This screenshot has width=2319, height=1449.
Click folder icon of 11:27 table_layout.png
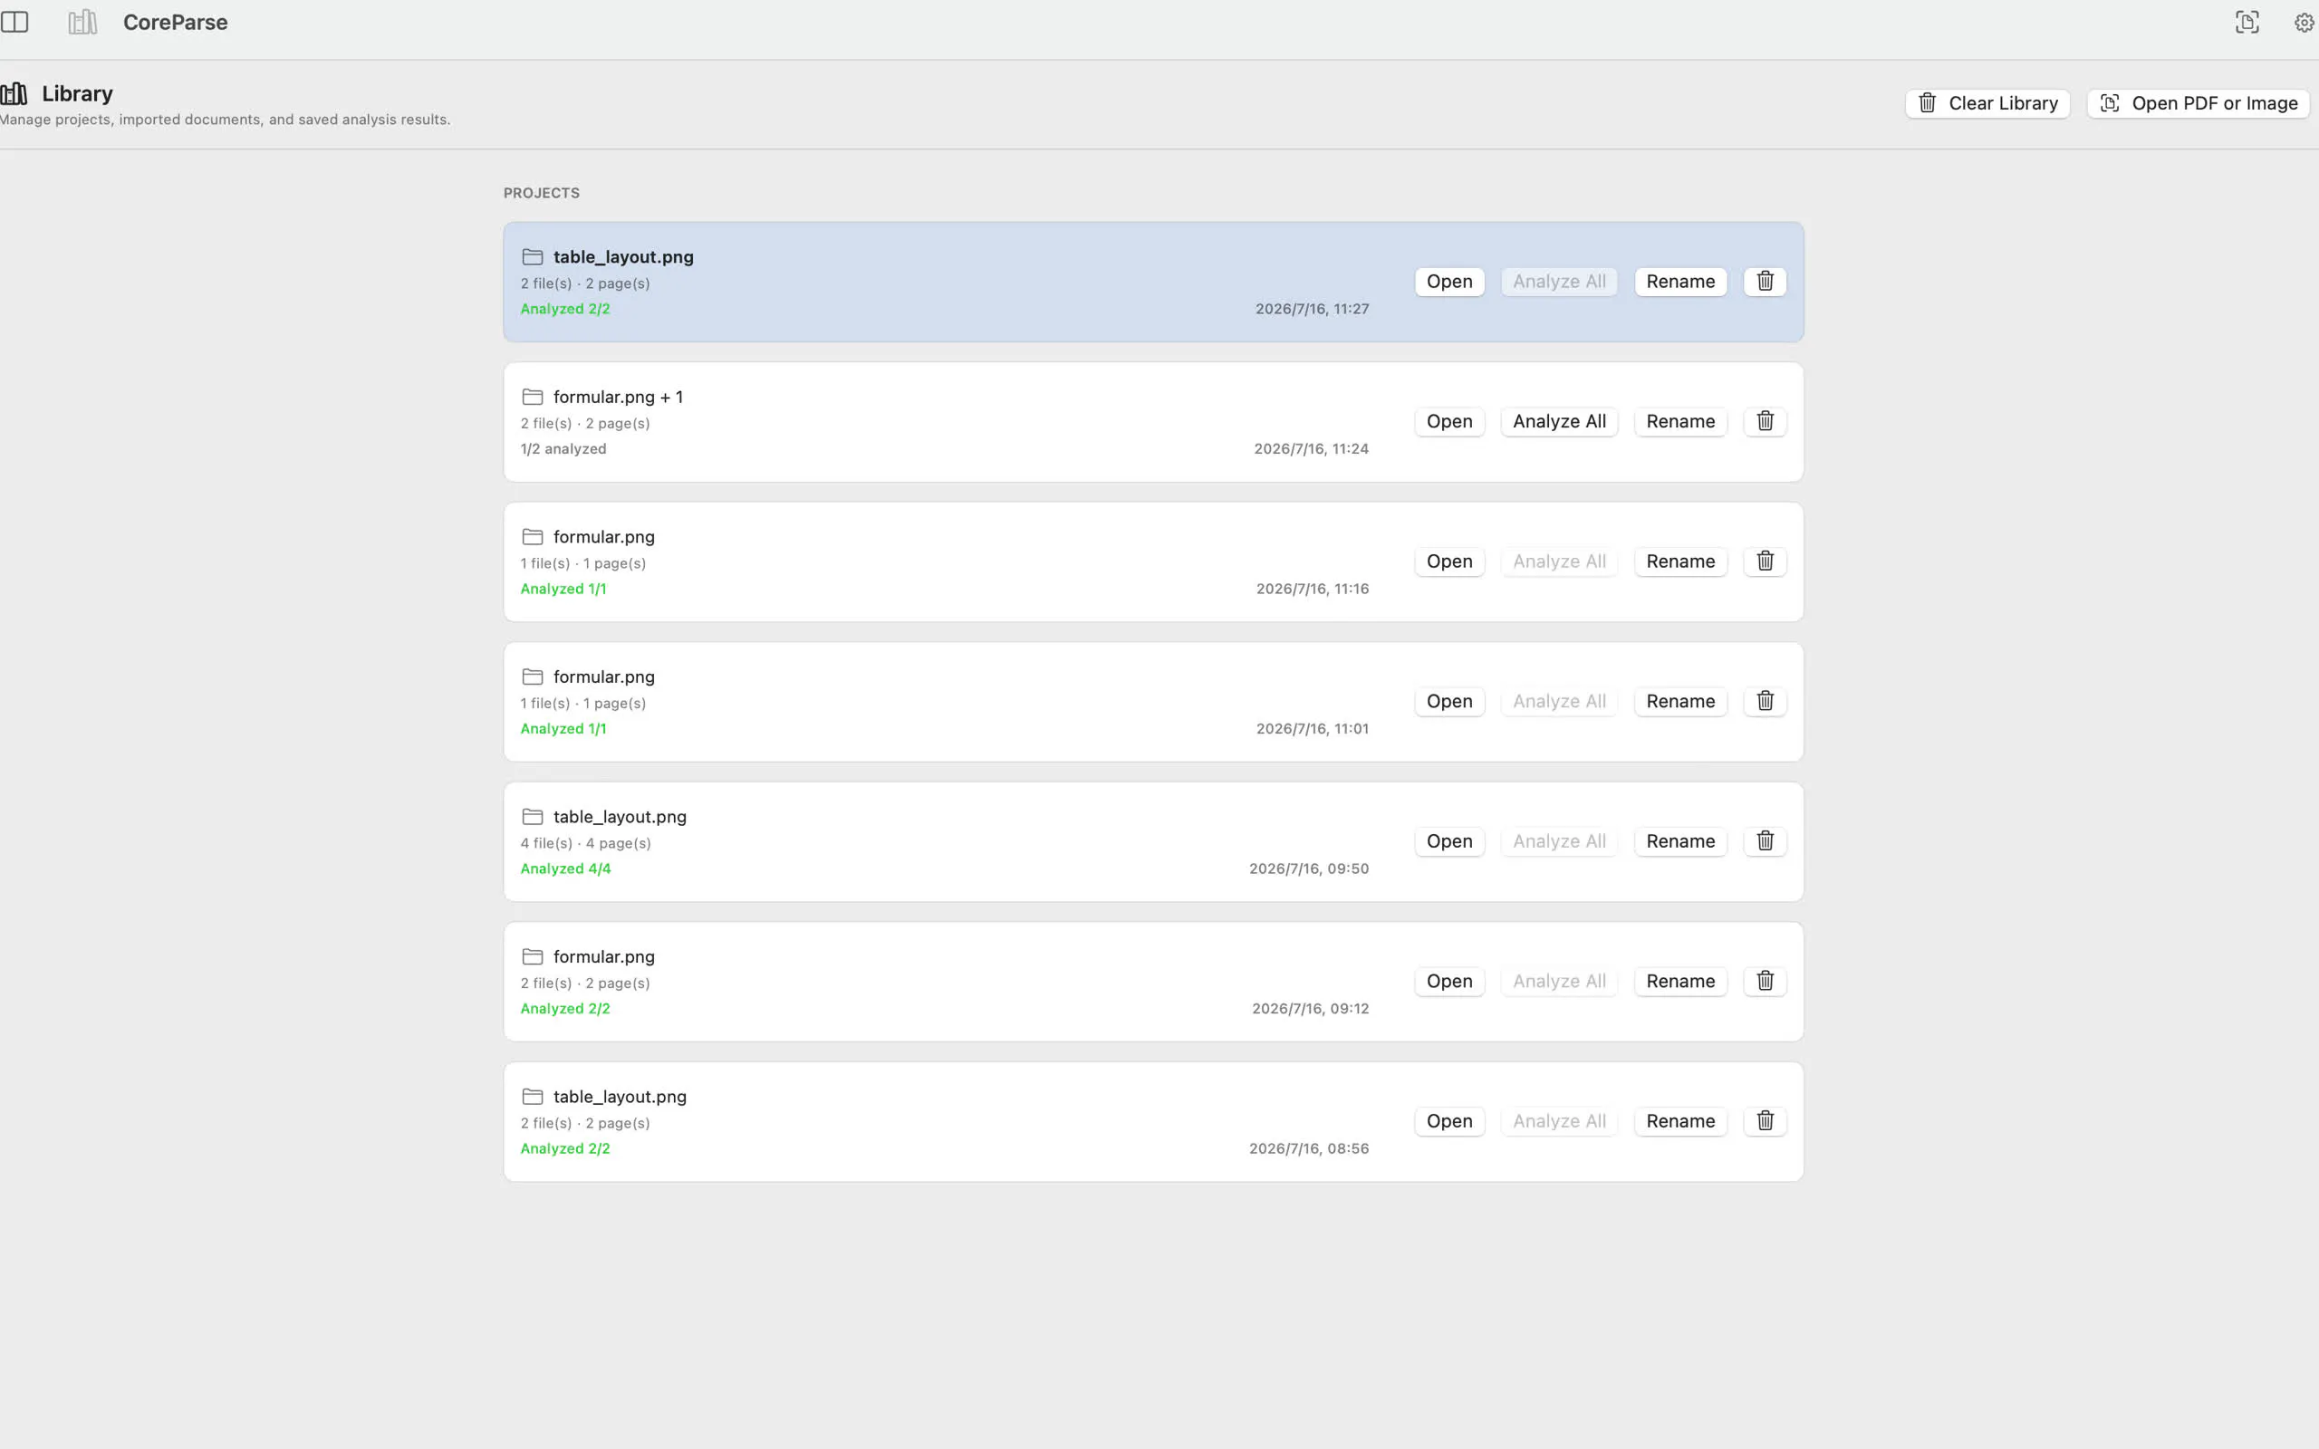[533, 257]
